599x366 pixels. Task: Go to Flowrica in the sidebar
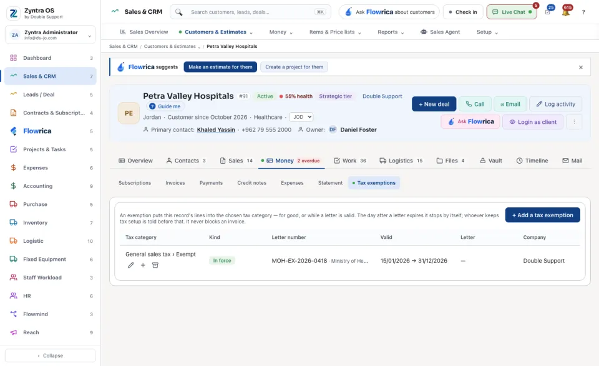pyautogui.click(x=51, y=131)
